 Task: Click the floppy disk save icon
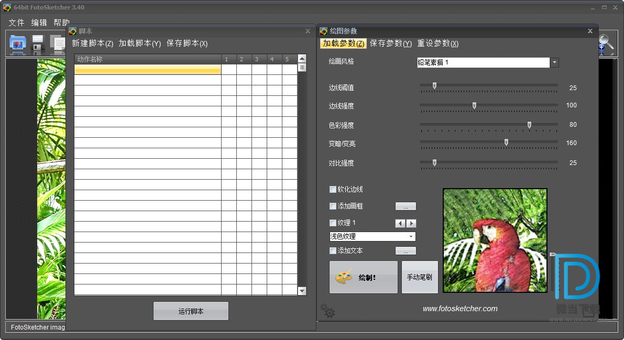pyautogui.click(x=38, y=45)
